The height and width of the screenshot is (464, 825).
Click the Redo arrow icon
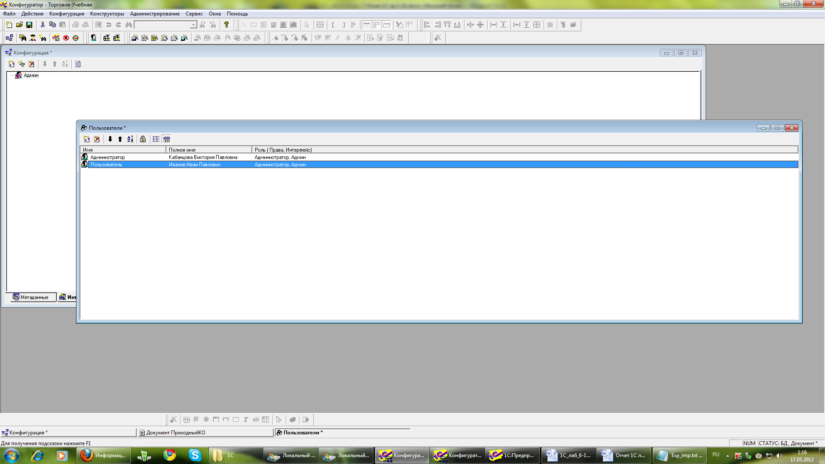(119, 25)
